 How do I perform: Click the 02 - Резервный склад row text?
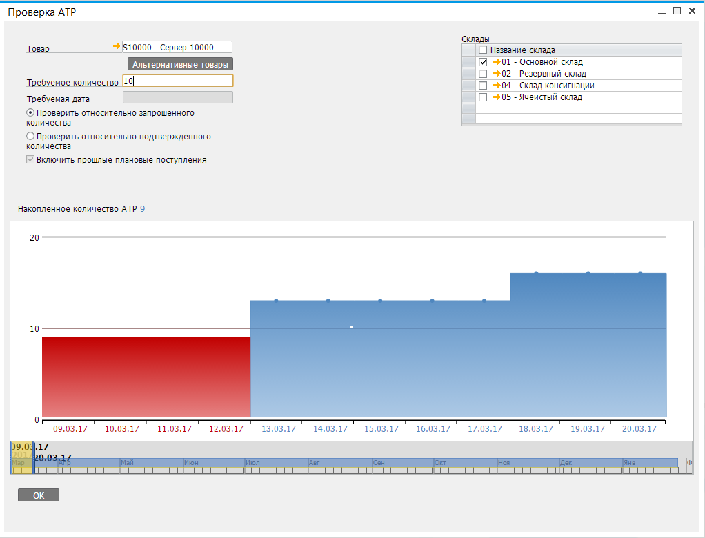point(544,74)
